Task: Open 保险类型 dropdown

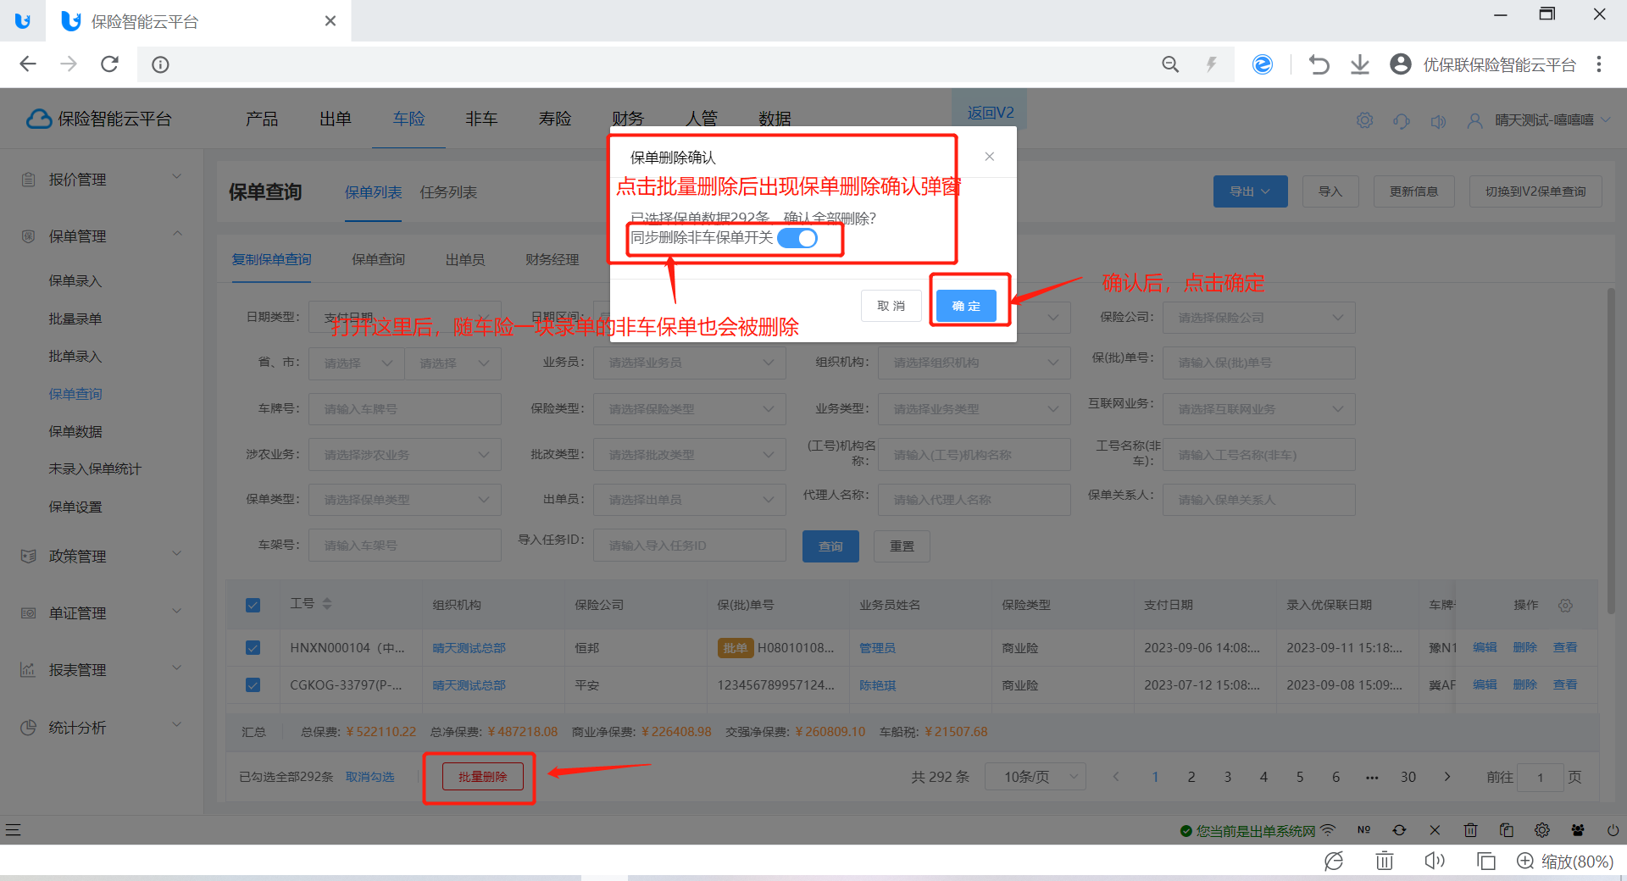Action: click(689, 409)
